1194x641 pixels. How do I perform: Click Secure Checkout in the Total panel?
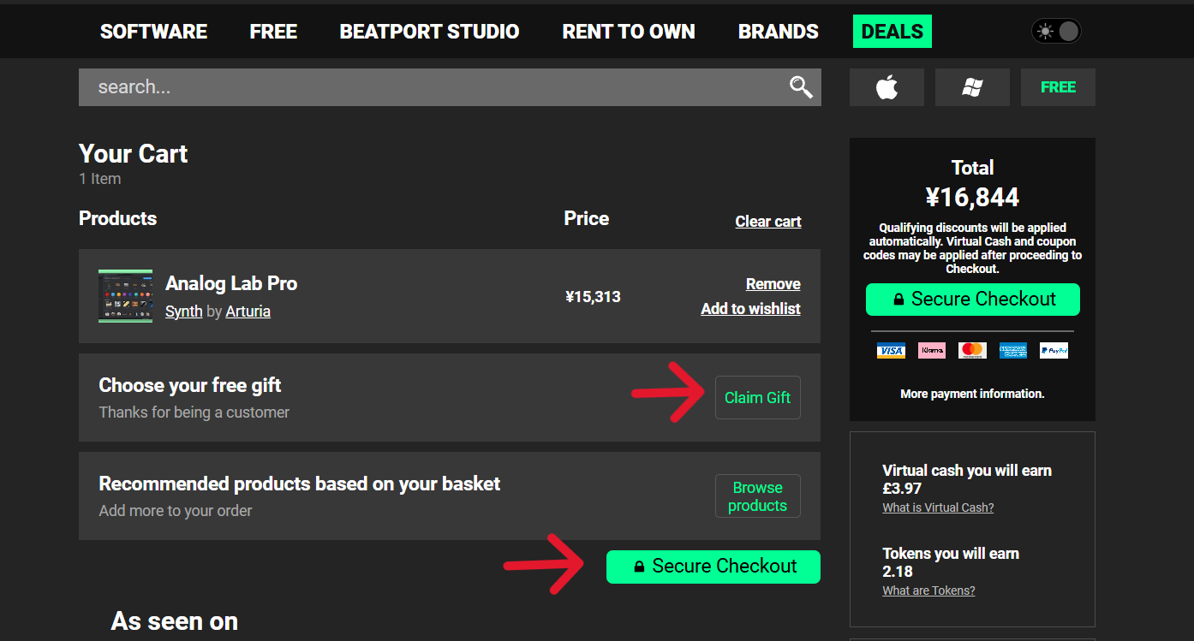[973, 300]
